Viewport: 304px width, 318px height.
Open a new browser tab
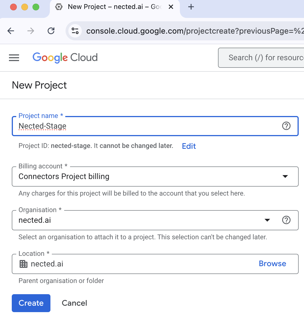click(191, 7)
